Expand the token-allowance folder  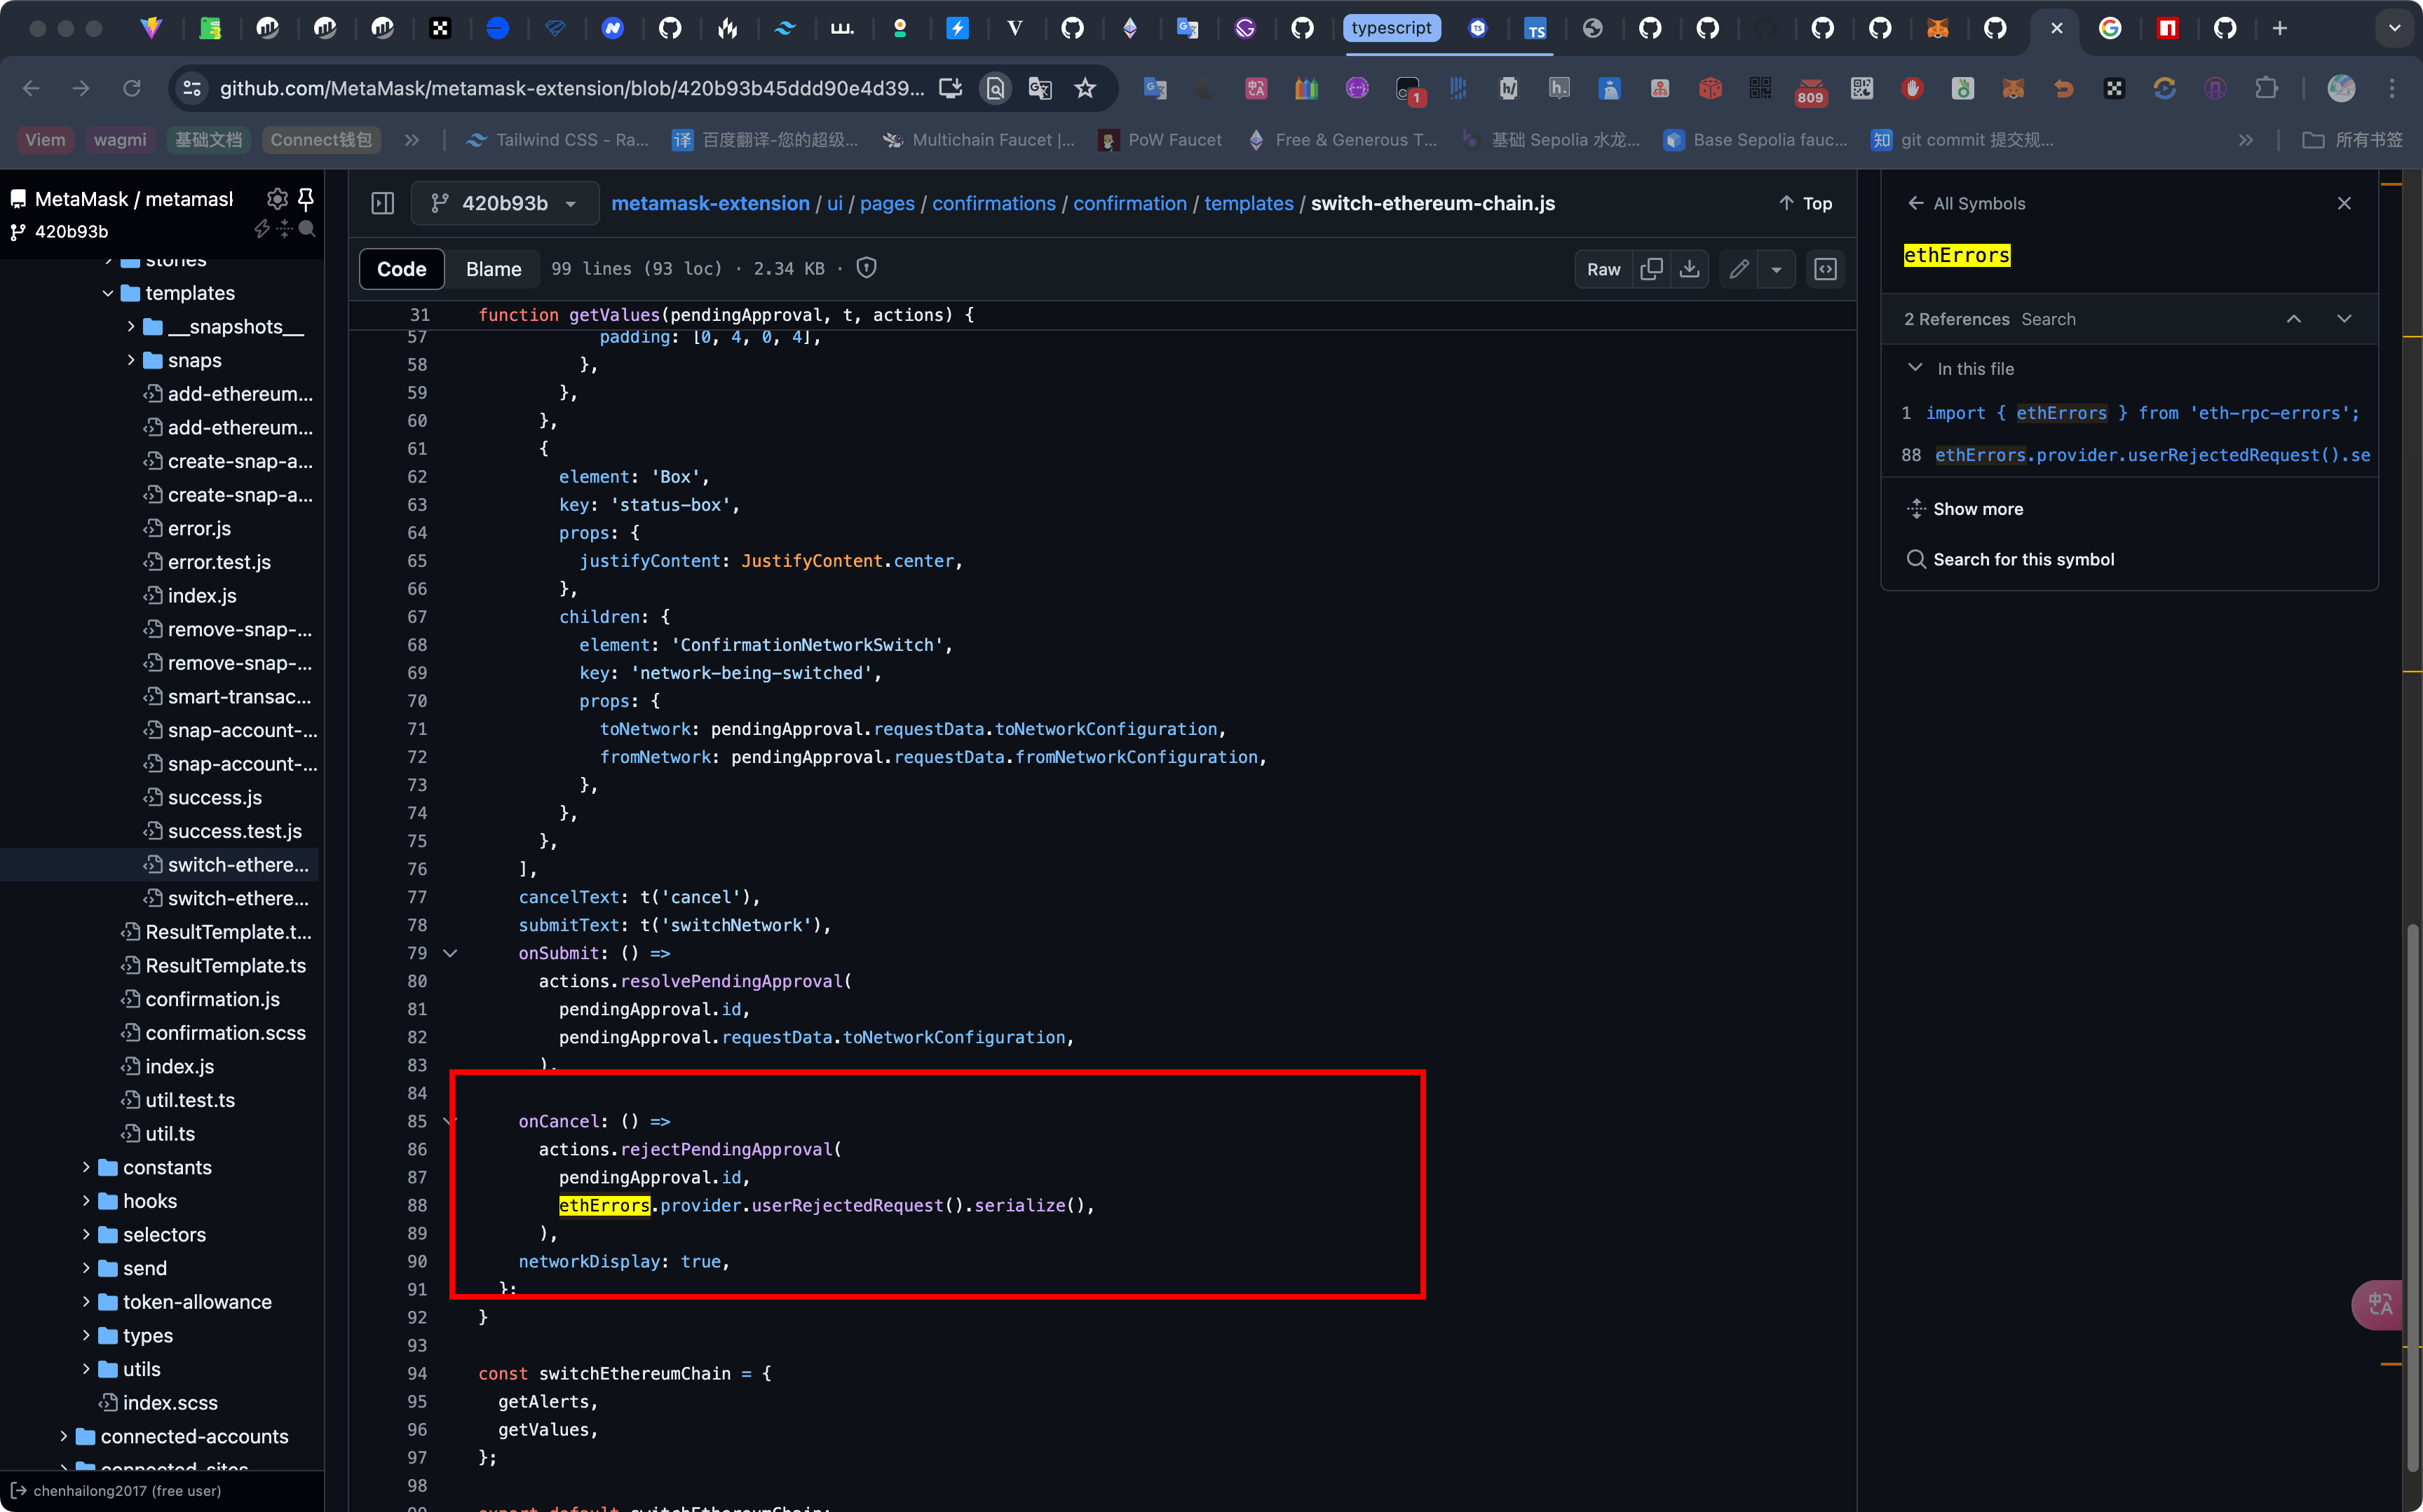tap(86, 1302)
